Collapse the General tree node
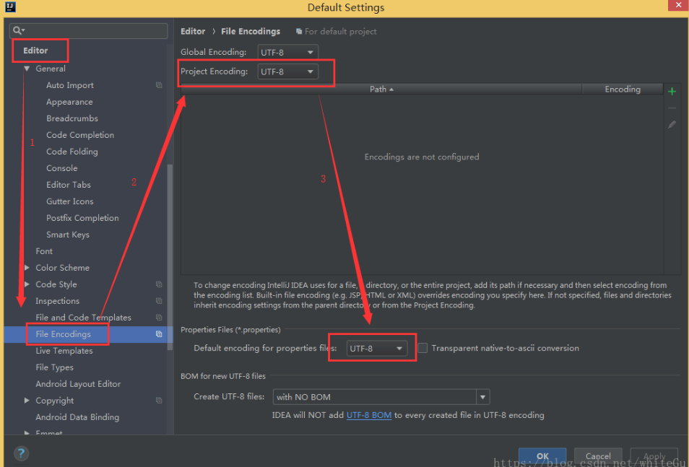Viewport: 689px width, 467px height. coord(27,69)
